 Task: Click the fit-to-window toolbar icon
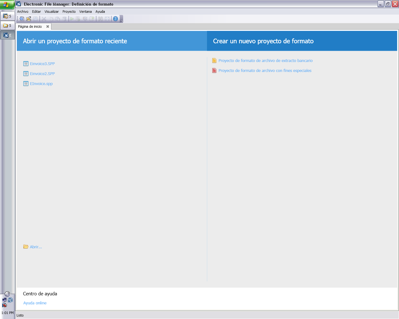tap(107, 18)
